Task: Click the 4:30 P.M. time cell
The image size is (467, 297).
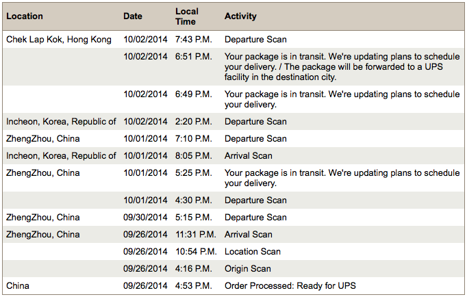Action: 193,201
